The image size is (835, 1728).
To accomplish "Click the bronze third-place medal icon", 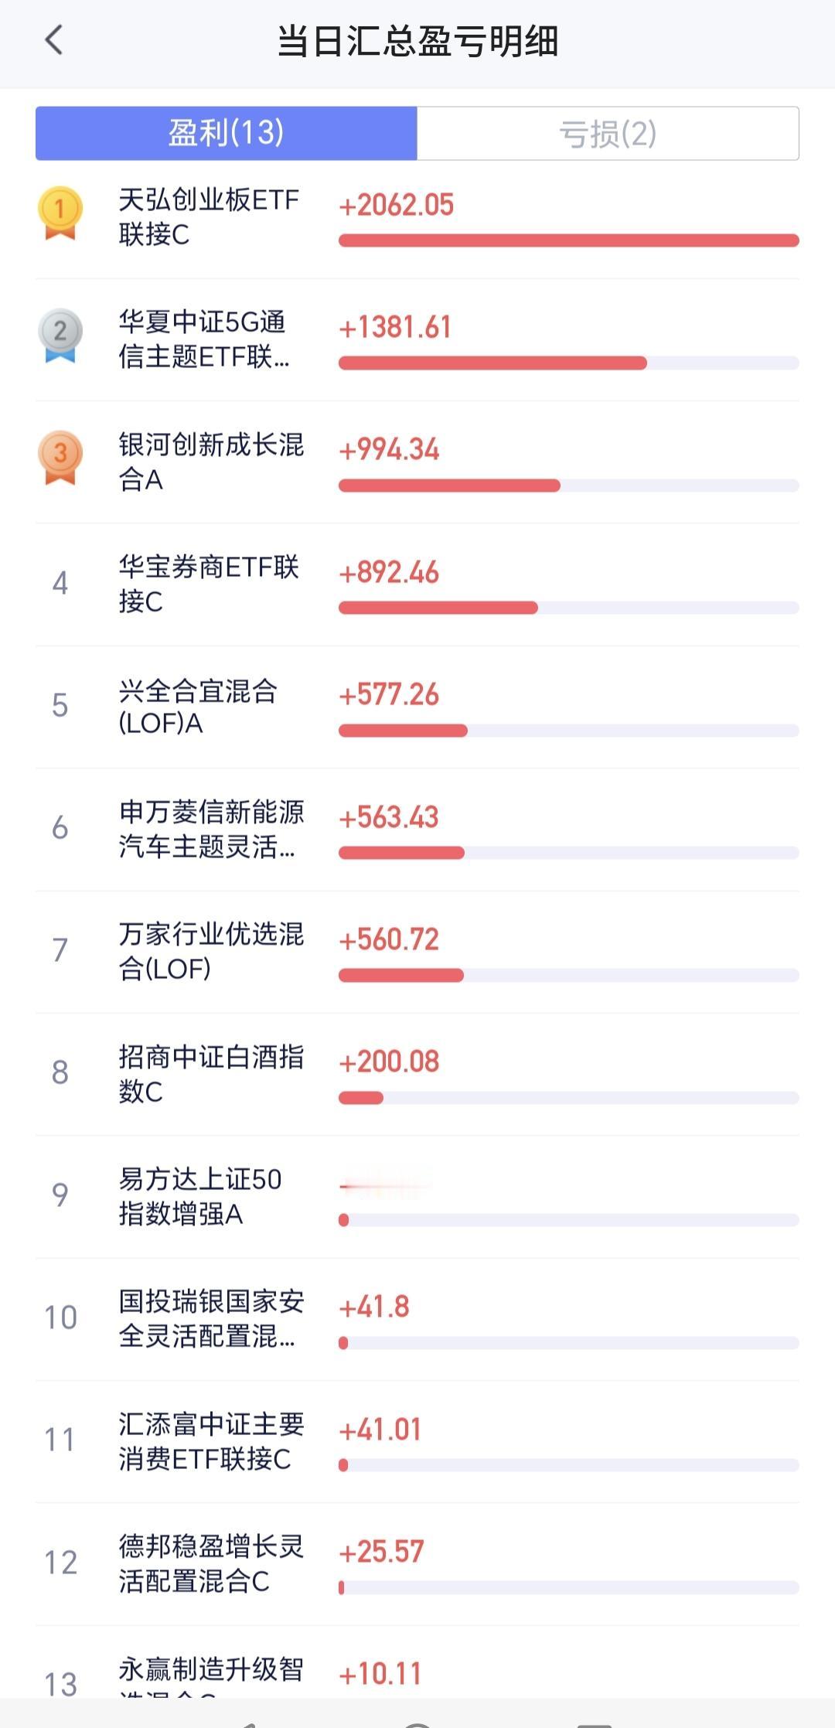I will tap(60, 457).
